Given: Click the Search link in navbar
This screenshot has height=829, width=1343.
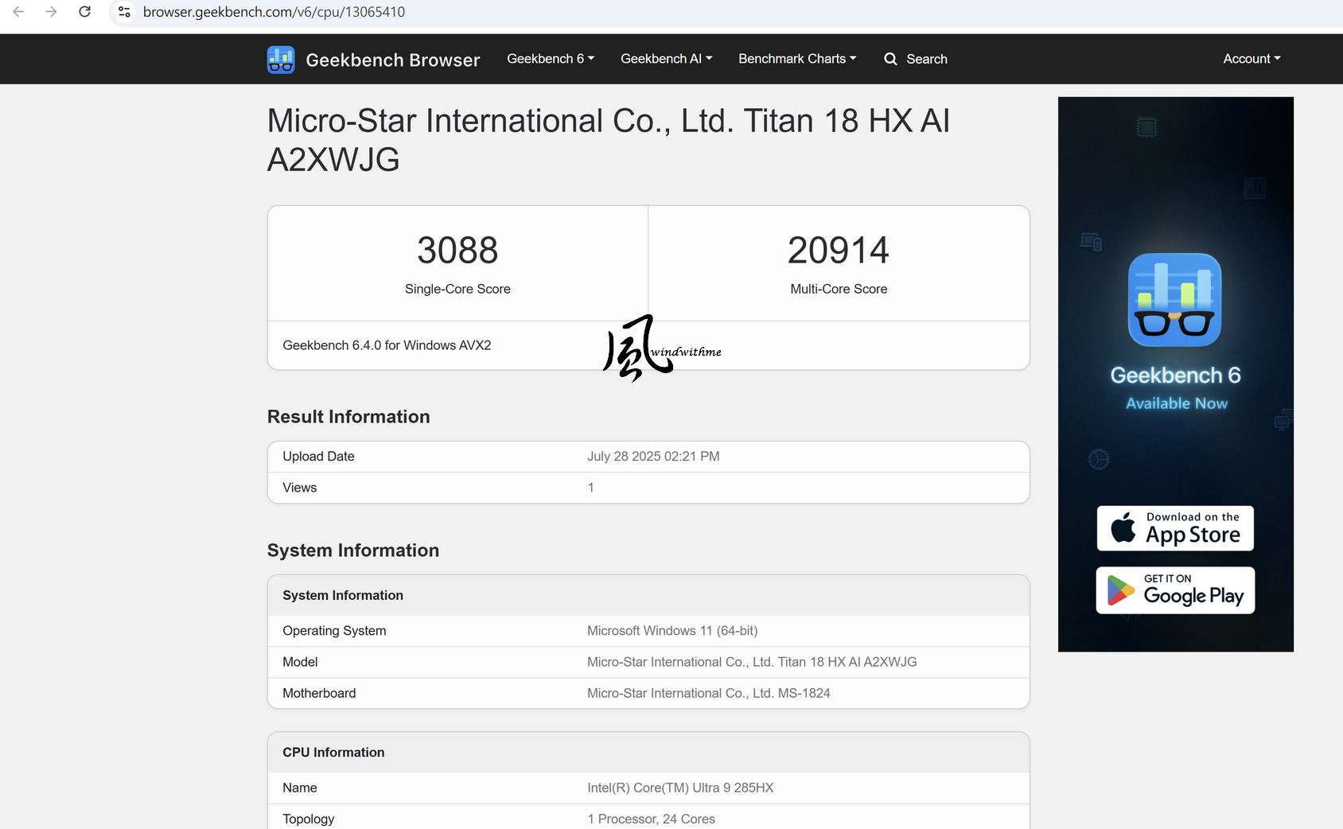Looking at the screenshot, I should tap(927, 59).
